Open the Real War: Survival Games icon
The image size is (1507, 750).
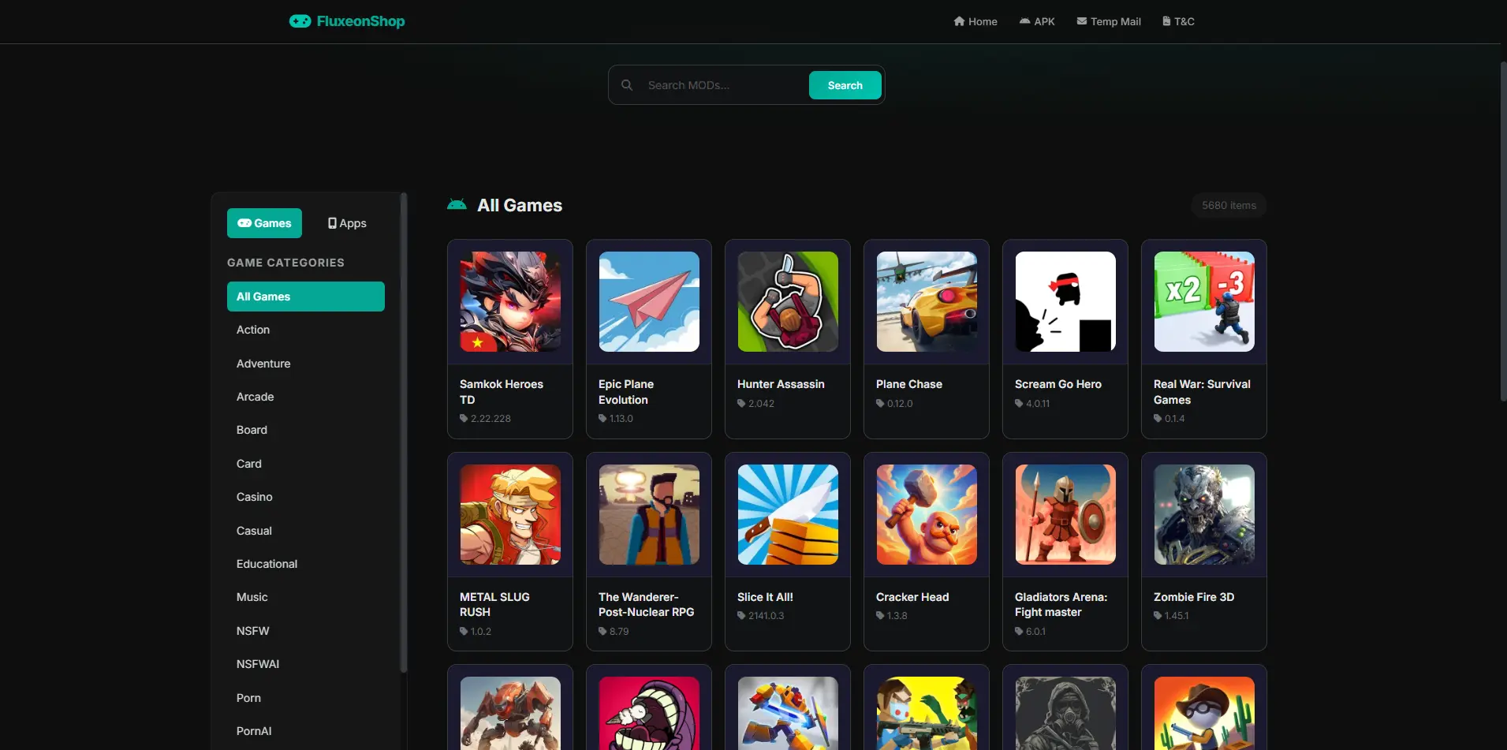1204,301
